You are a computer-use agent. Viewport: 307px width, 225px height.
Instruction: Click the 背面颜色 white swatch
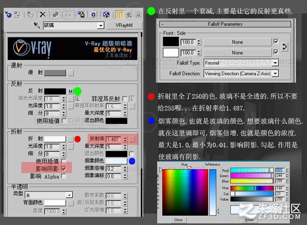click(x=55, y=203)
